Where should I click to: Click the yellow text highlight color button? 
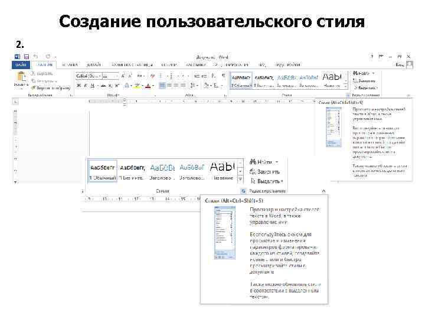pyautogui.click(x=138, y=86)
